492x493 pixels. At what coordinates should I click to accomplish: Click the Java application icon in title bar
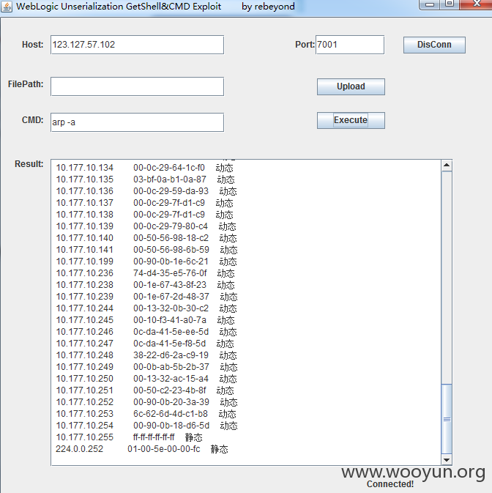(7, 7)
